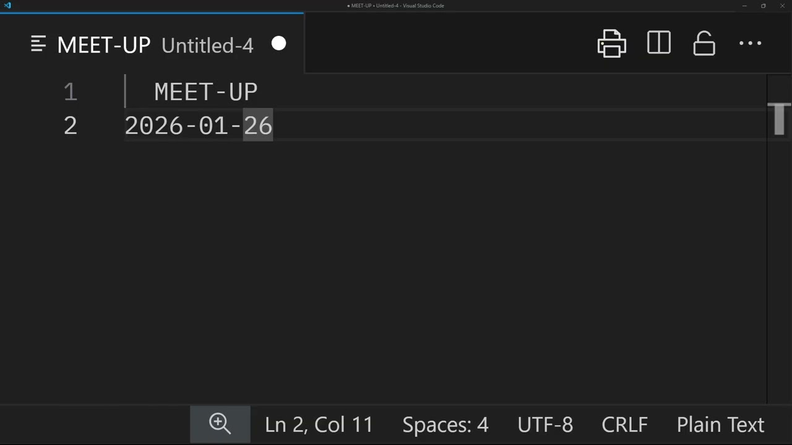Image resolution: width=792 pixels, height=445 pixels.
Task: Split the editor with the split icon
Action: (659, 43)
